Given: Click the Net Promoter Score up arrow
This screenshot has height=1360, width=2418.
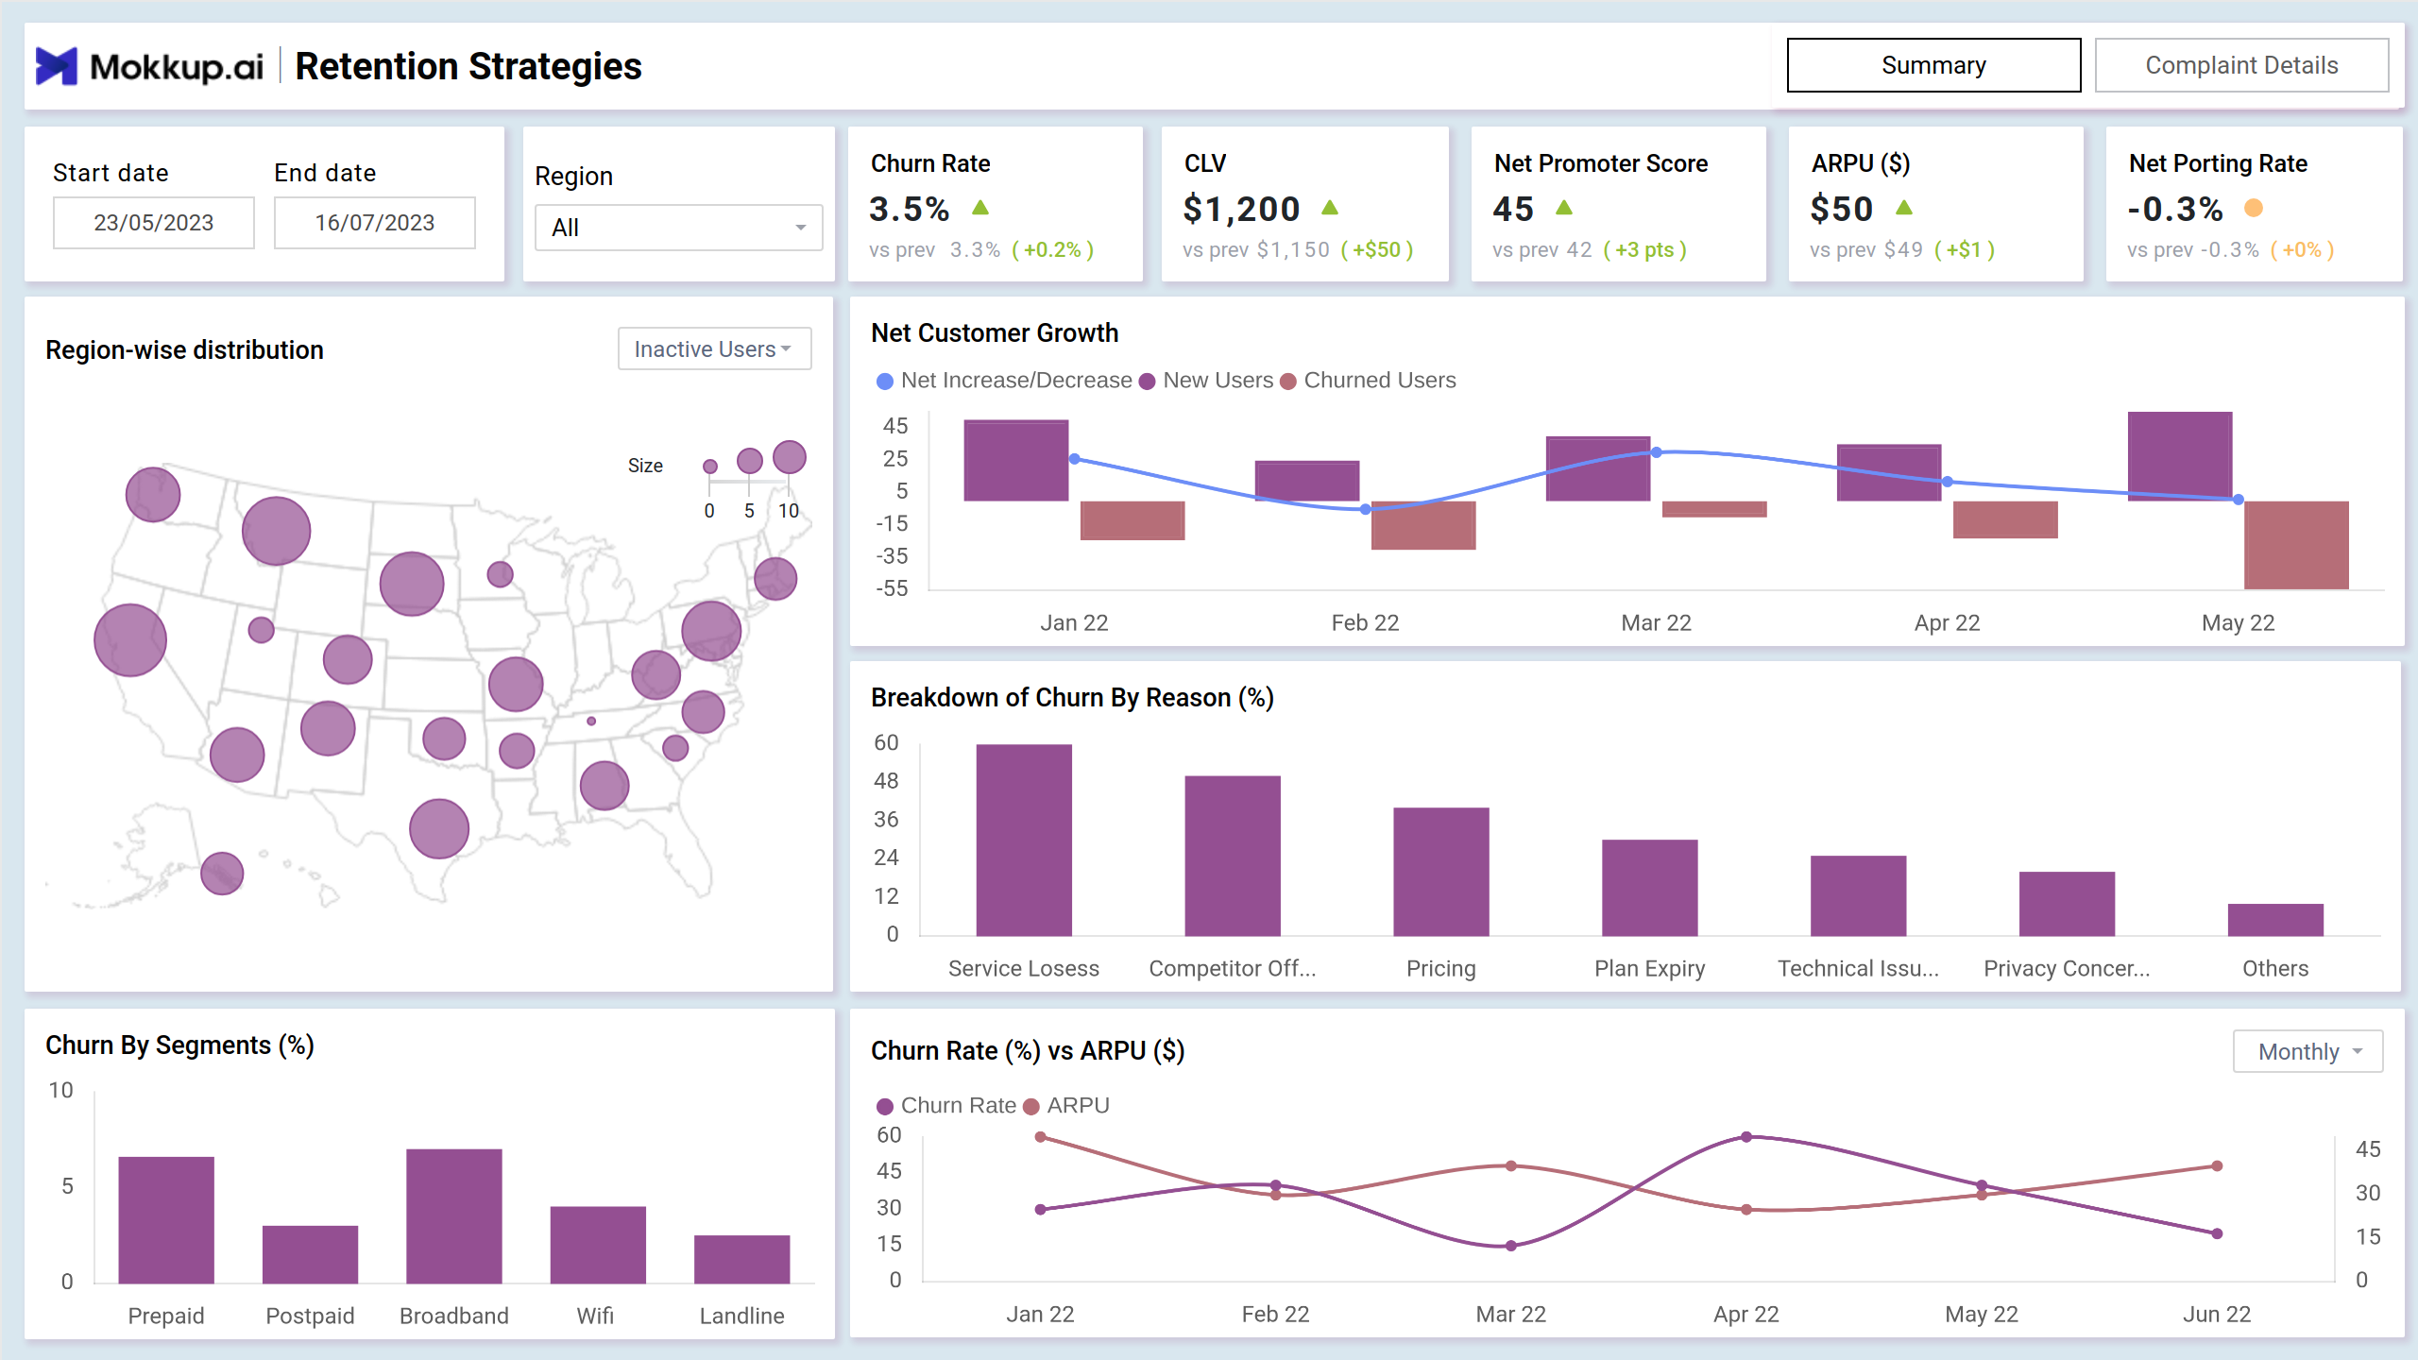Looking at the screenshot, I should tap(1564, 207).
